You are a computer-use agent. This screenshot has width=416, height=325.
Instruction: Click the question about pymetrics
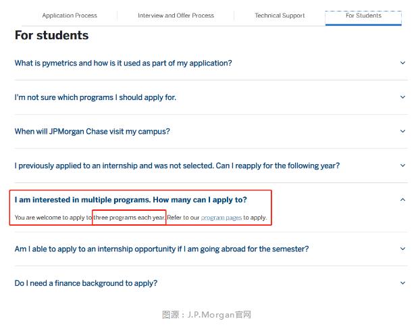pyautogui.click(x=123, y=63)
